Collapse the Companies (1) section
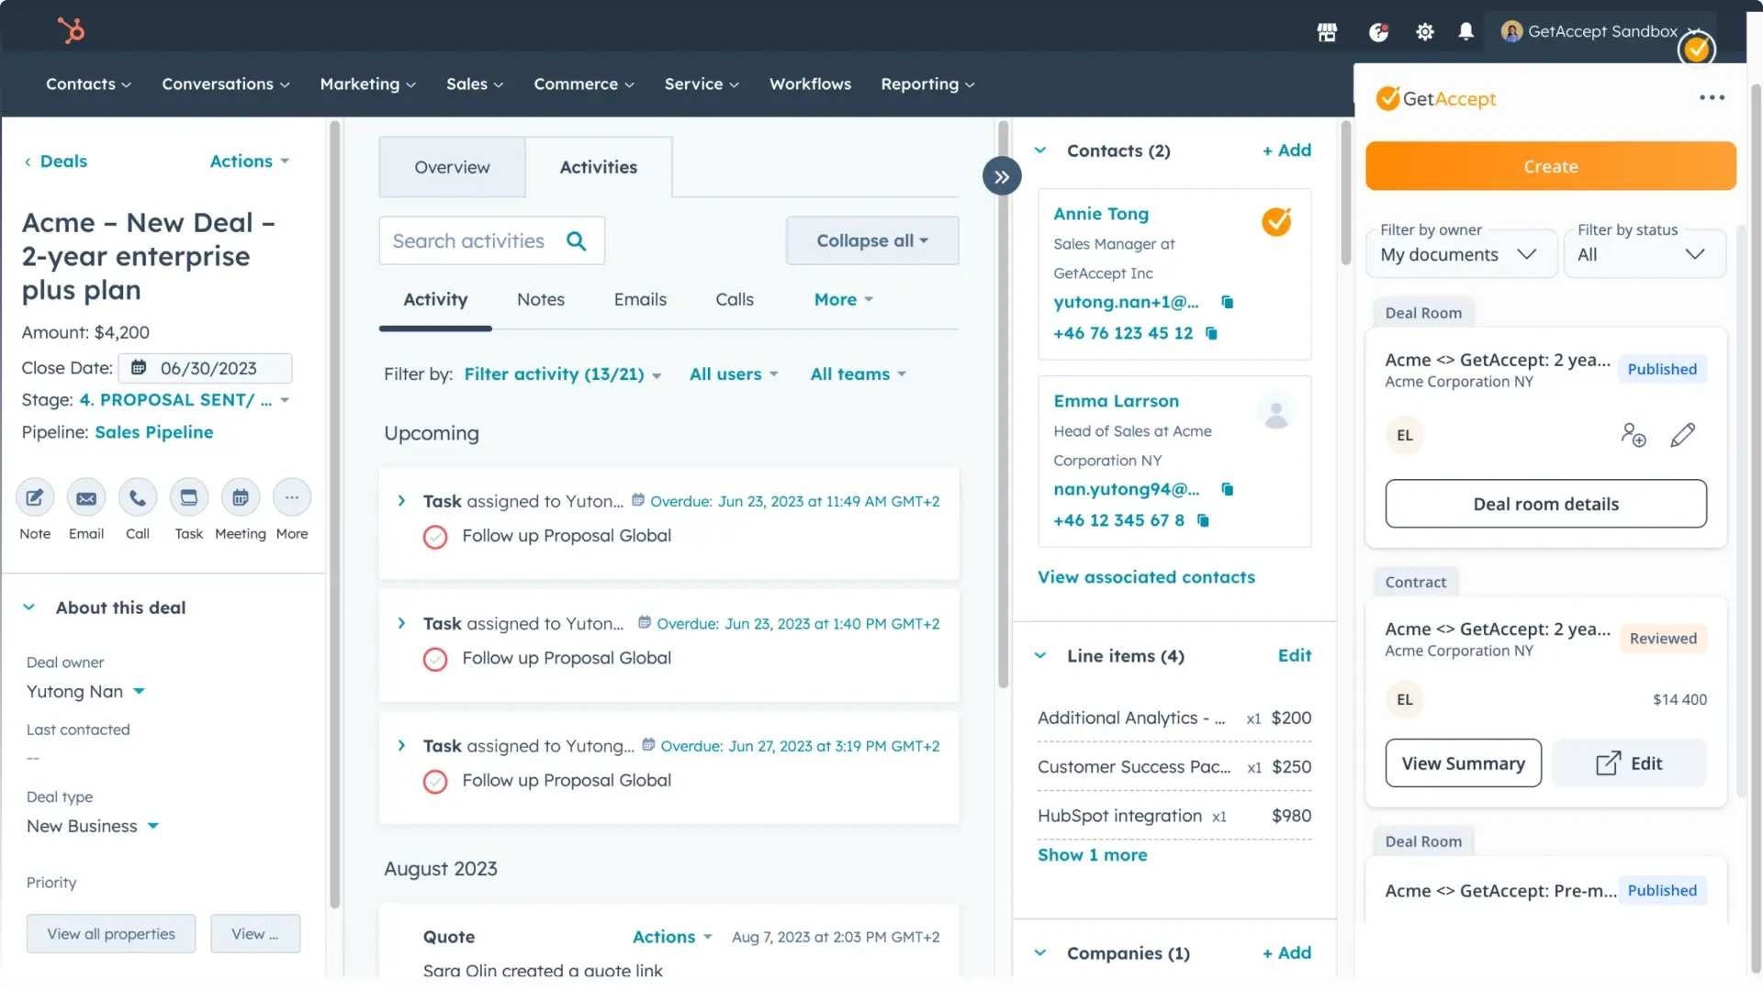Screen dimensions: 1763x991 (1040, 953)
